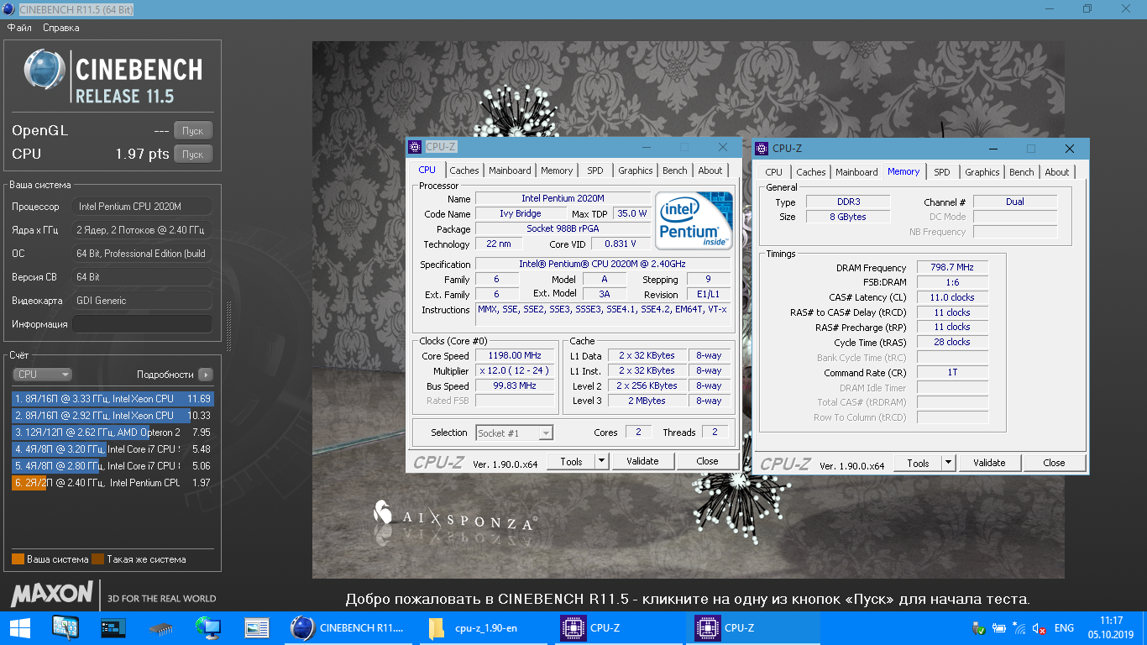Open the CPU ranking type dropdown

click(x=42, y=375)
